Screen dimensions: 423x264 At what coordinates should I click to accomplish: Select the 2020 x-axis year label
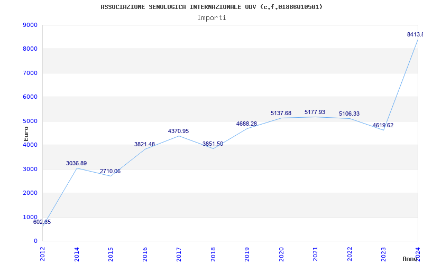pos(281,254)
